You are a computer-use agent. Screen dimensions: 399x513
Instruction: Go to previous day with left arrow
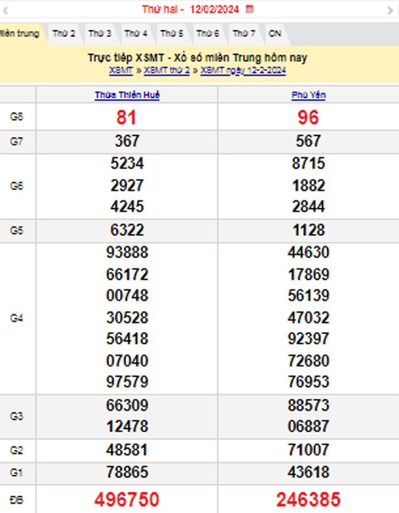pos(6,10)
